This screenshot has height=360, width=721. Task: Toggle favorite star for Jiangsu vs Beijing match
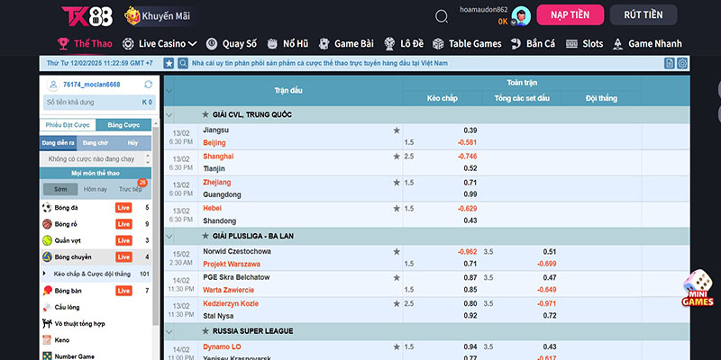pyautogui.click(x=397, y=130)
